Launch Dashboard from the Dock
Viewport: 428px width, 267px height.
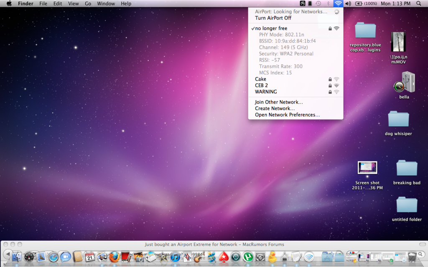click(x=29, y=257)
